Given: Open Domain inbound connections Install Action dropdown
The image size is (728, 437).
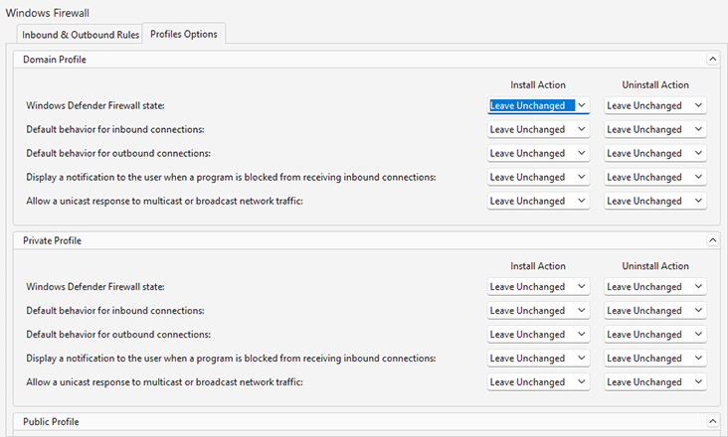Looking at the screenshot, I should click(538, 129).
